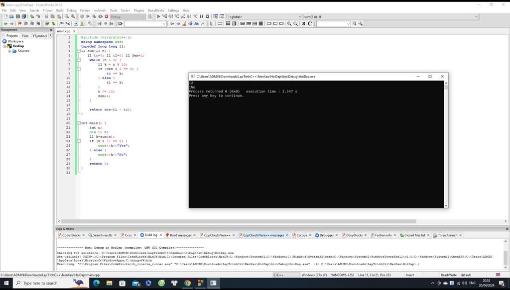Open the Build menu
This screenshot has width=510, height=290.
click(60, 10)
